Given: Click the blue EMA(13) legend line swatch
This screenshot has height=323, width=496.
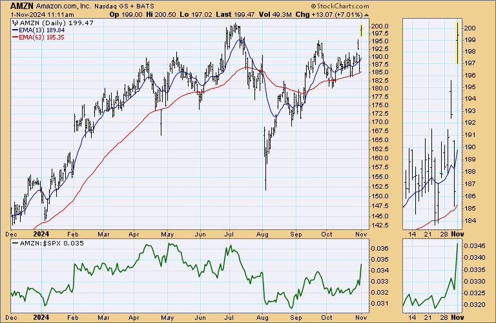Looking at the screenshot, I should [15, 30].
